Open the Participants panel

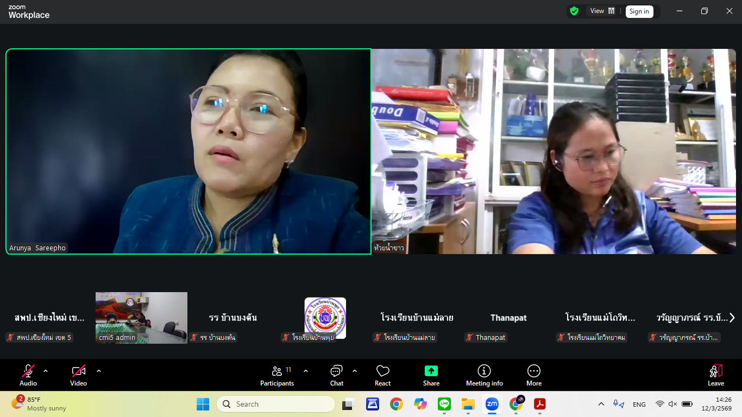pyautogui.click(x=277, y=375)
